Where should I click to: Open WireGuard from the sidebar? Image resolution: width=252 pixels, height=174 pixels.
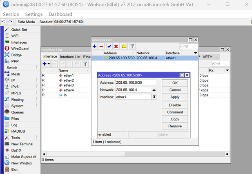click(x=19, y=49)
